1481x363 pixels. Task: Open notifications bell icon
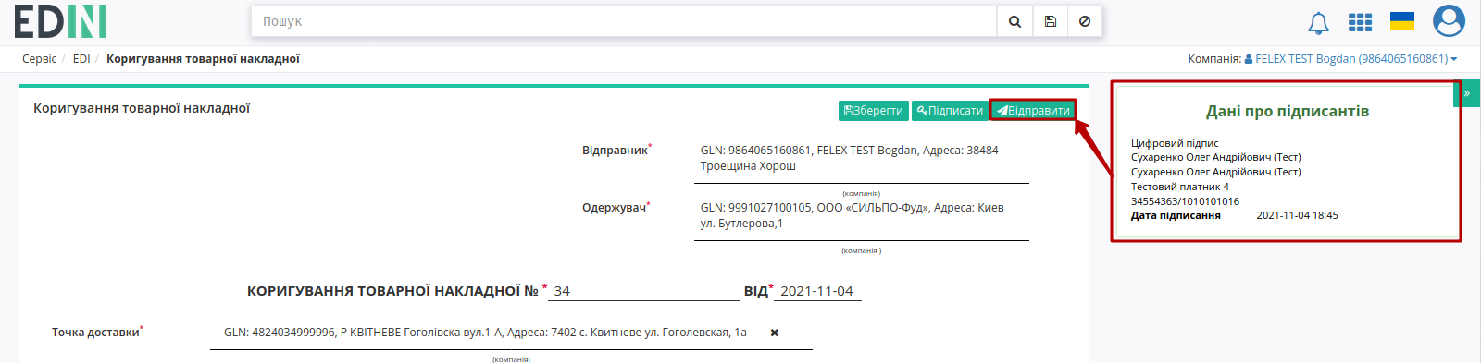tap(1318, 22)
